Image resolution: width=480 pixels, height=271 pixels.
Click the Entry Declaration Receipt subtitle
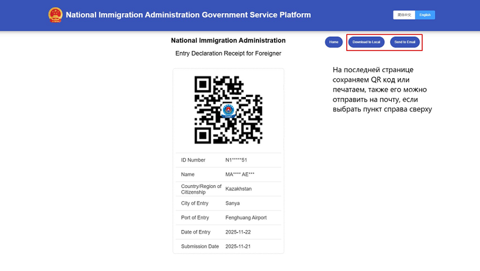[228, 53]
